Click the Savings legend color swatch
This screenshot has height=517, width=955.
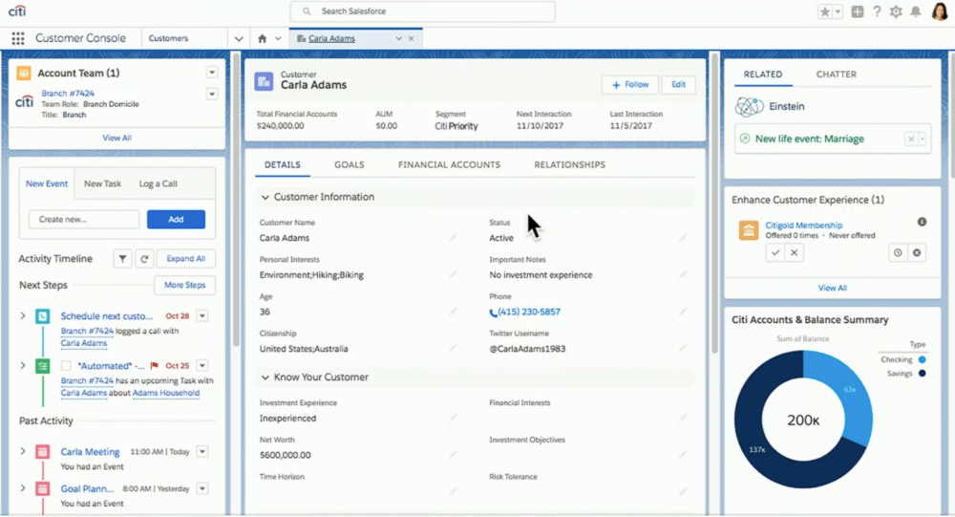click(923, 373)
